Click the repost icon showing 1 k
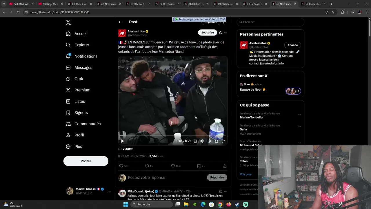 (x=147, y=166)
